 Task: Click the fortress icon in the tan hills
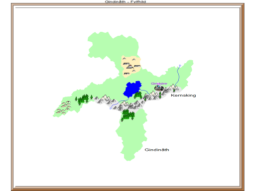tap(129, 67)
